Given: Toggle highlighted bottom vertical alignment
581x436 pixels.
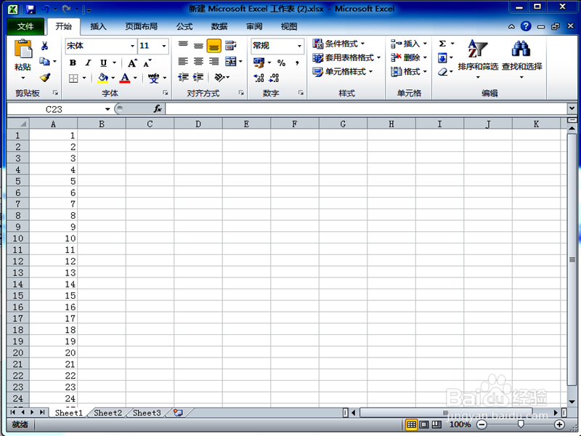Looking at the screenshot, I should point(214,46).
